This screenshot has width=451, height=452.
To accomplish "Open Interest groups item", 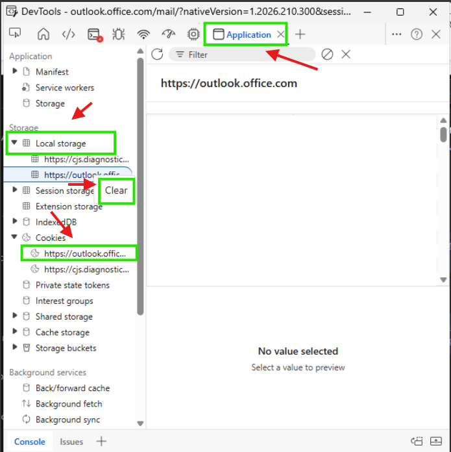I will click(x=64, y=301).
